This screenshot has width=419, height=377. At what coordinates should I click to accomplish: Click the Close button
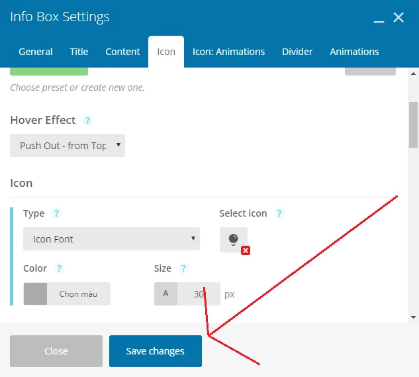tap(56, 351)
